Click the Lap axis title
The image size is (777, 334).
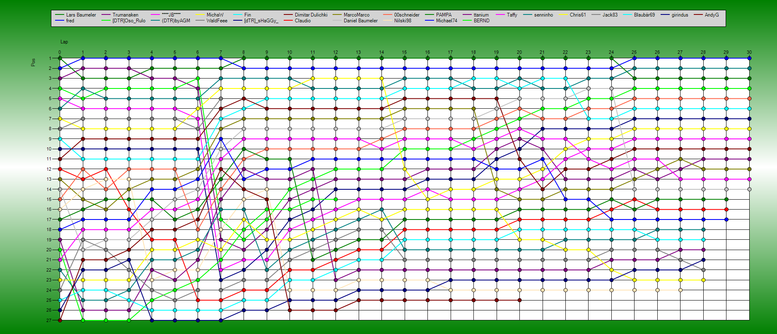point(64,42)
